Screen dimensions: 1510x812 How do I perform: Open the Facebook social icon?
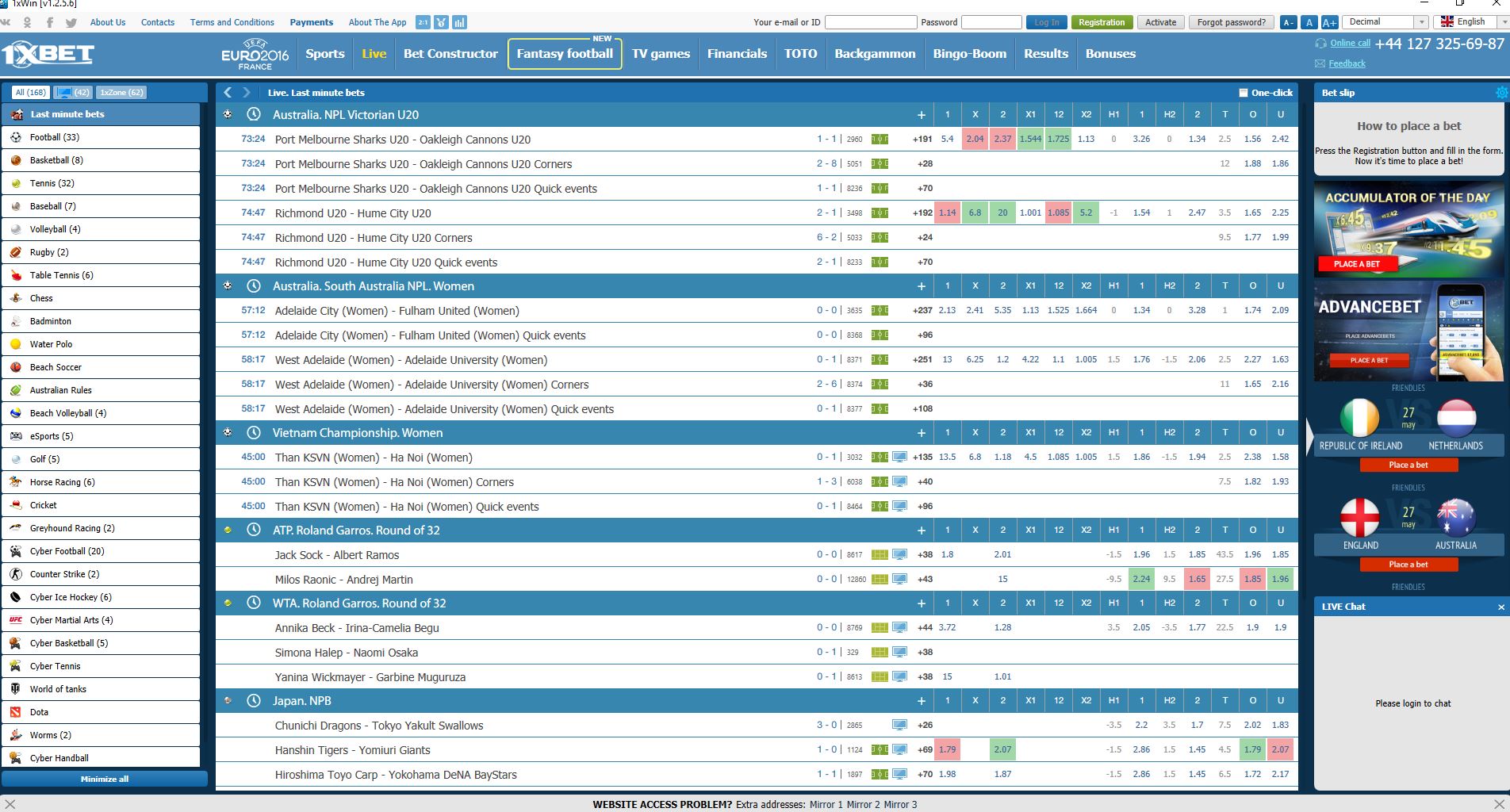pyautogui.click(x=50, y=22)
